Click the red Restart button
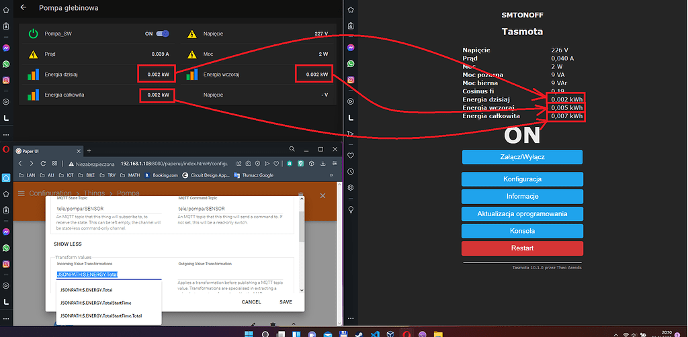Screen dimensions: 688x337 [x=521, y=248]
